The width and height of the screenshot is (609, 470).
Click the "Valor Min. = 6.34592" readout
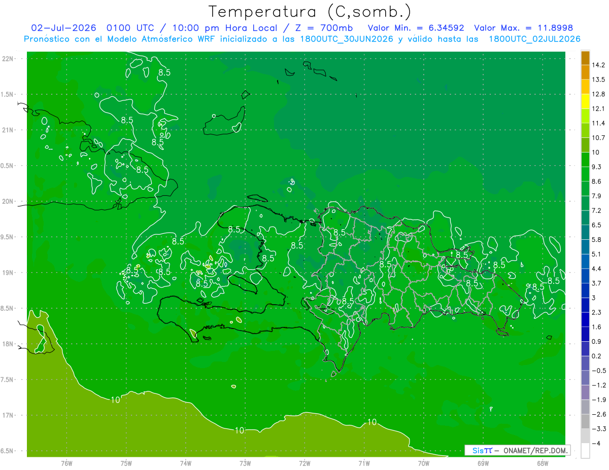point(416,28)
